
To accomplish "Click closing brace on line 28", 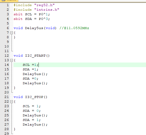I will click(15, 129).
